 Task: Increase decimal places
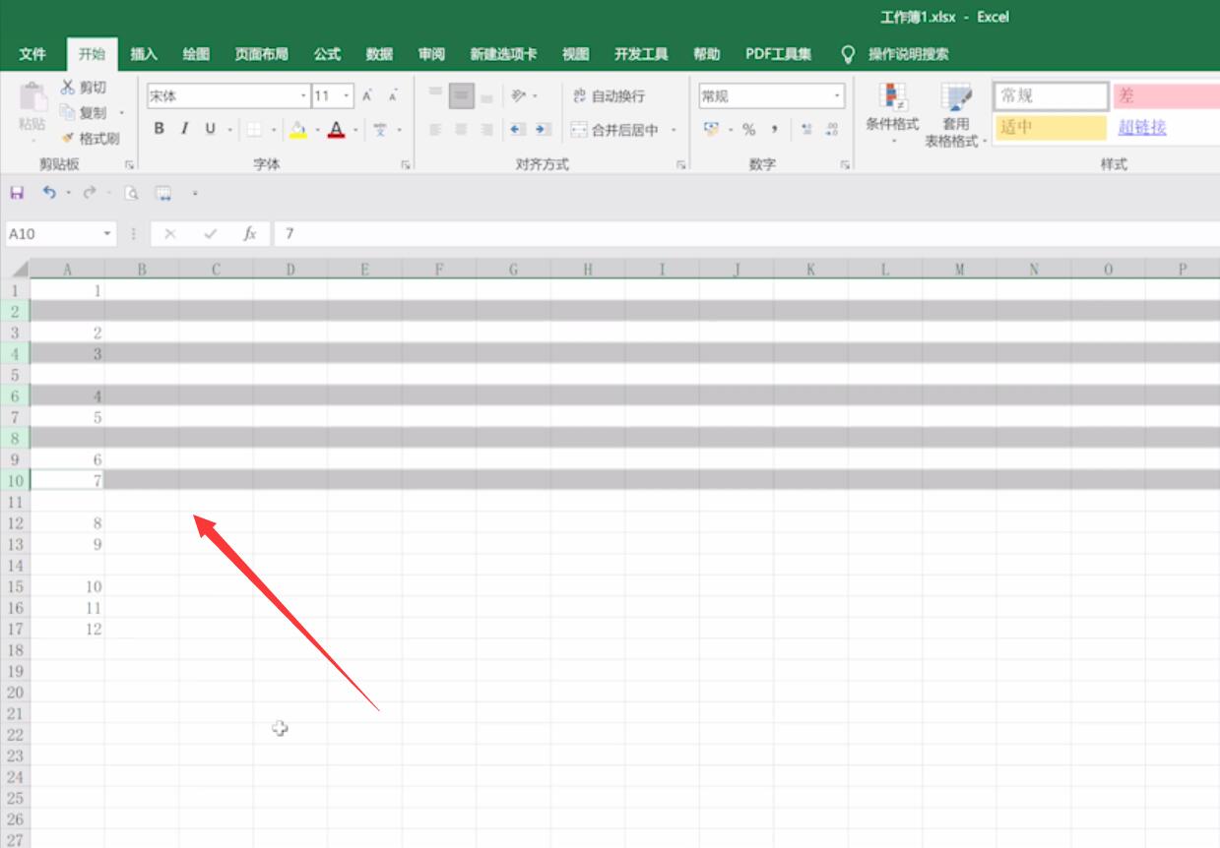[806, 129]
